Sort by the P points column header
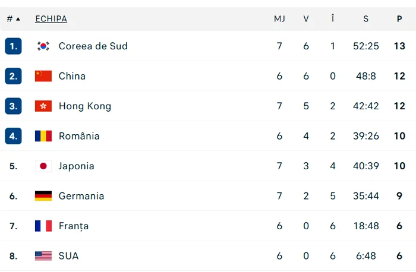This screenshot has width=416, height=272. click(x=399, y=19)
